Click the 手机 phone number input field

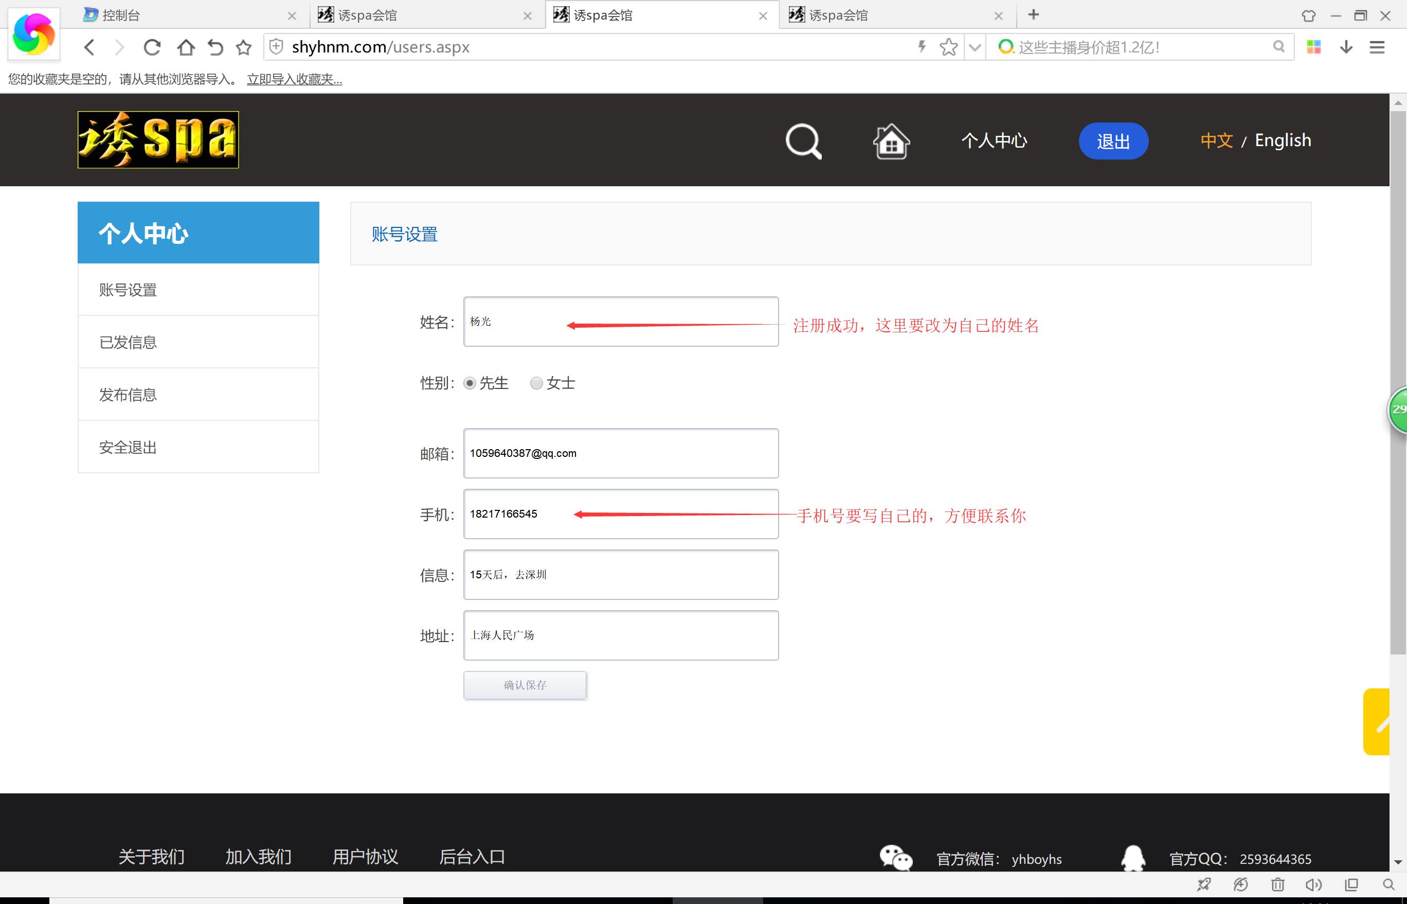tap(620, 513)
